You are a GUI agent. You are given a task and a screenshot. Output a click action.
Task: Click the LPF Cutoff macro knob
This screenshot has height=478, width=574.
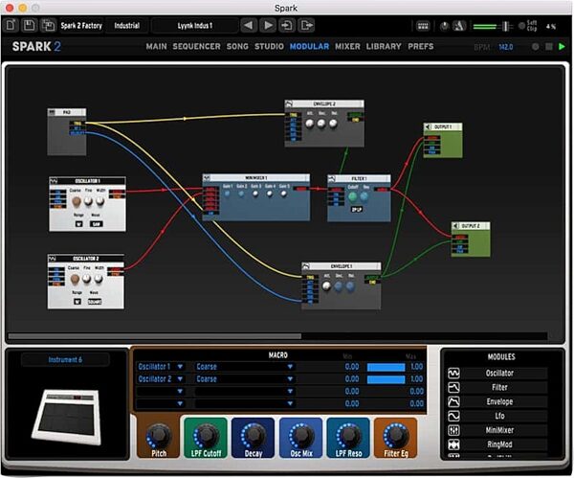(206, 434)
